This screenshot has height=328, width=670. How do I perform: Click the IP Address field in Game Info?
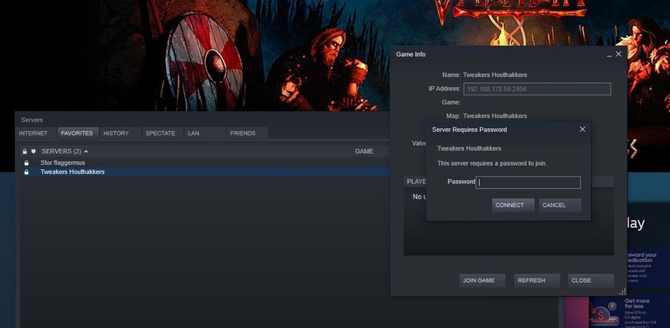point(537,89)
